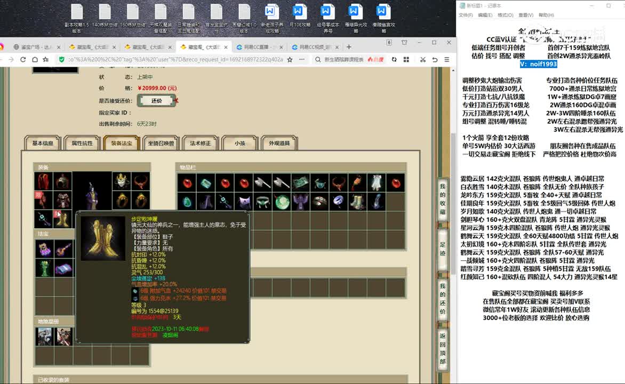Click the 还价 bargain button

pos(157,101)
